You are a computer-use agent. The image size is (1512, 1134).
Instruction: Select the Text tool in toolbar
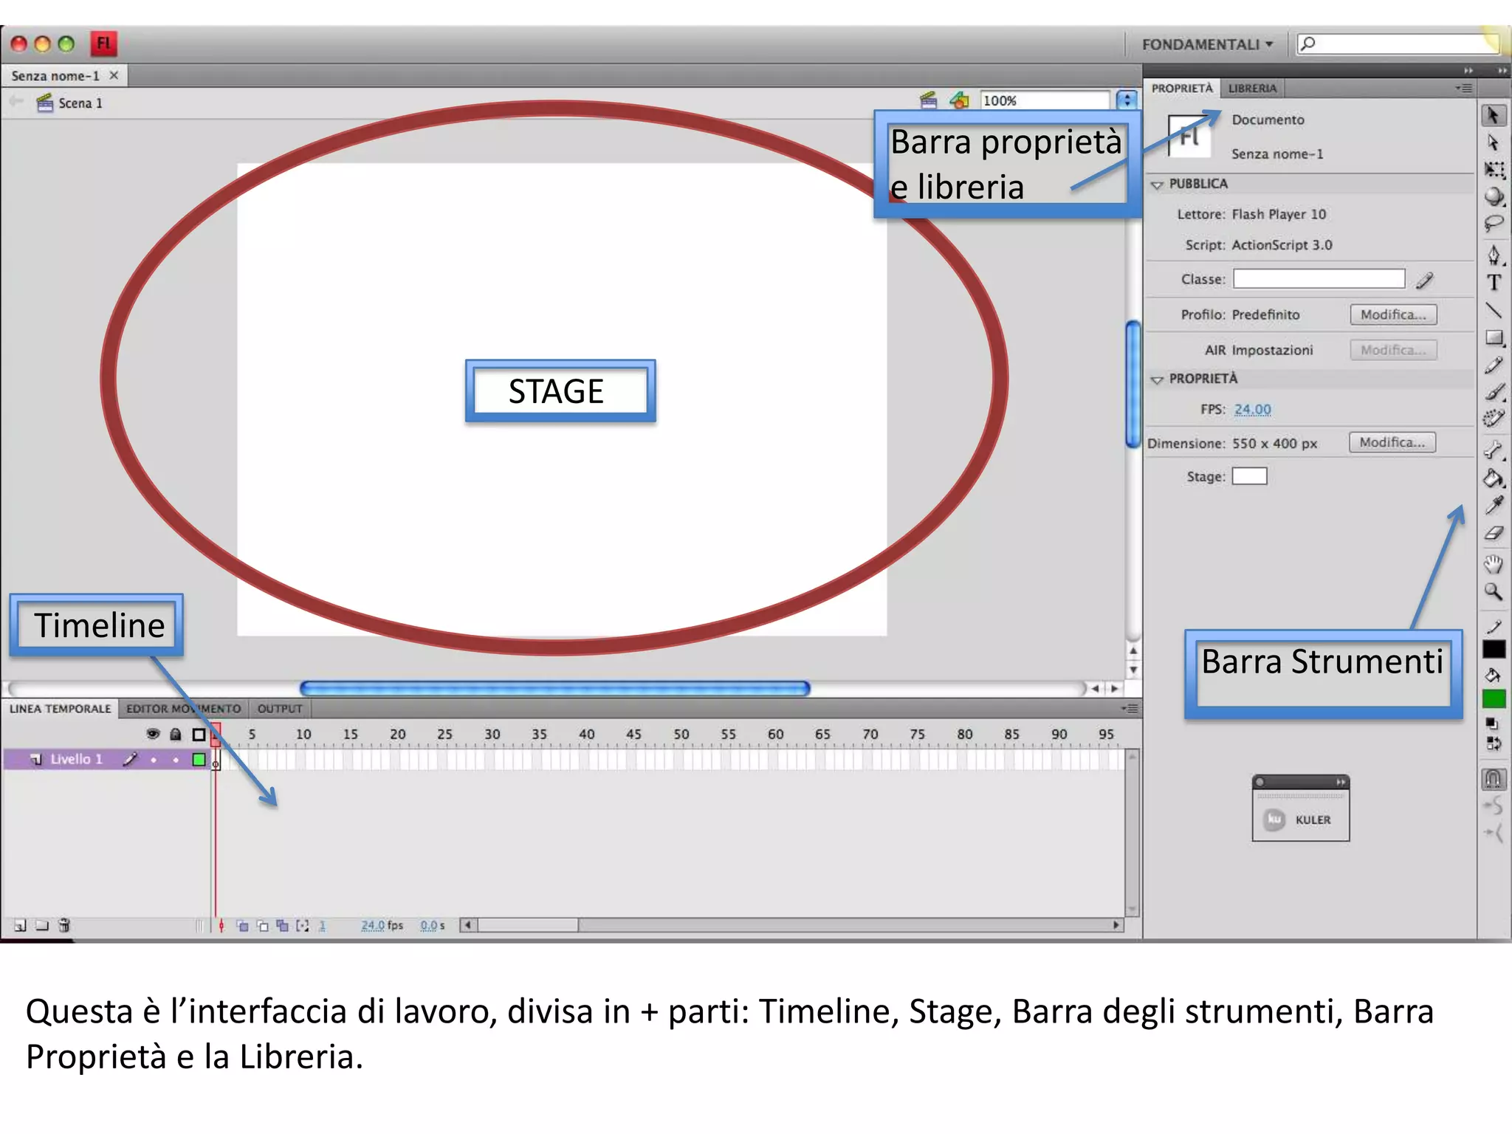click(x=1494, y=283)
